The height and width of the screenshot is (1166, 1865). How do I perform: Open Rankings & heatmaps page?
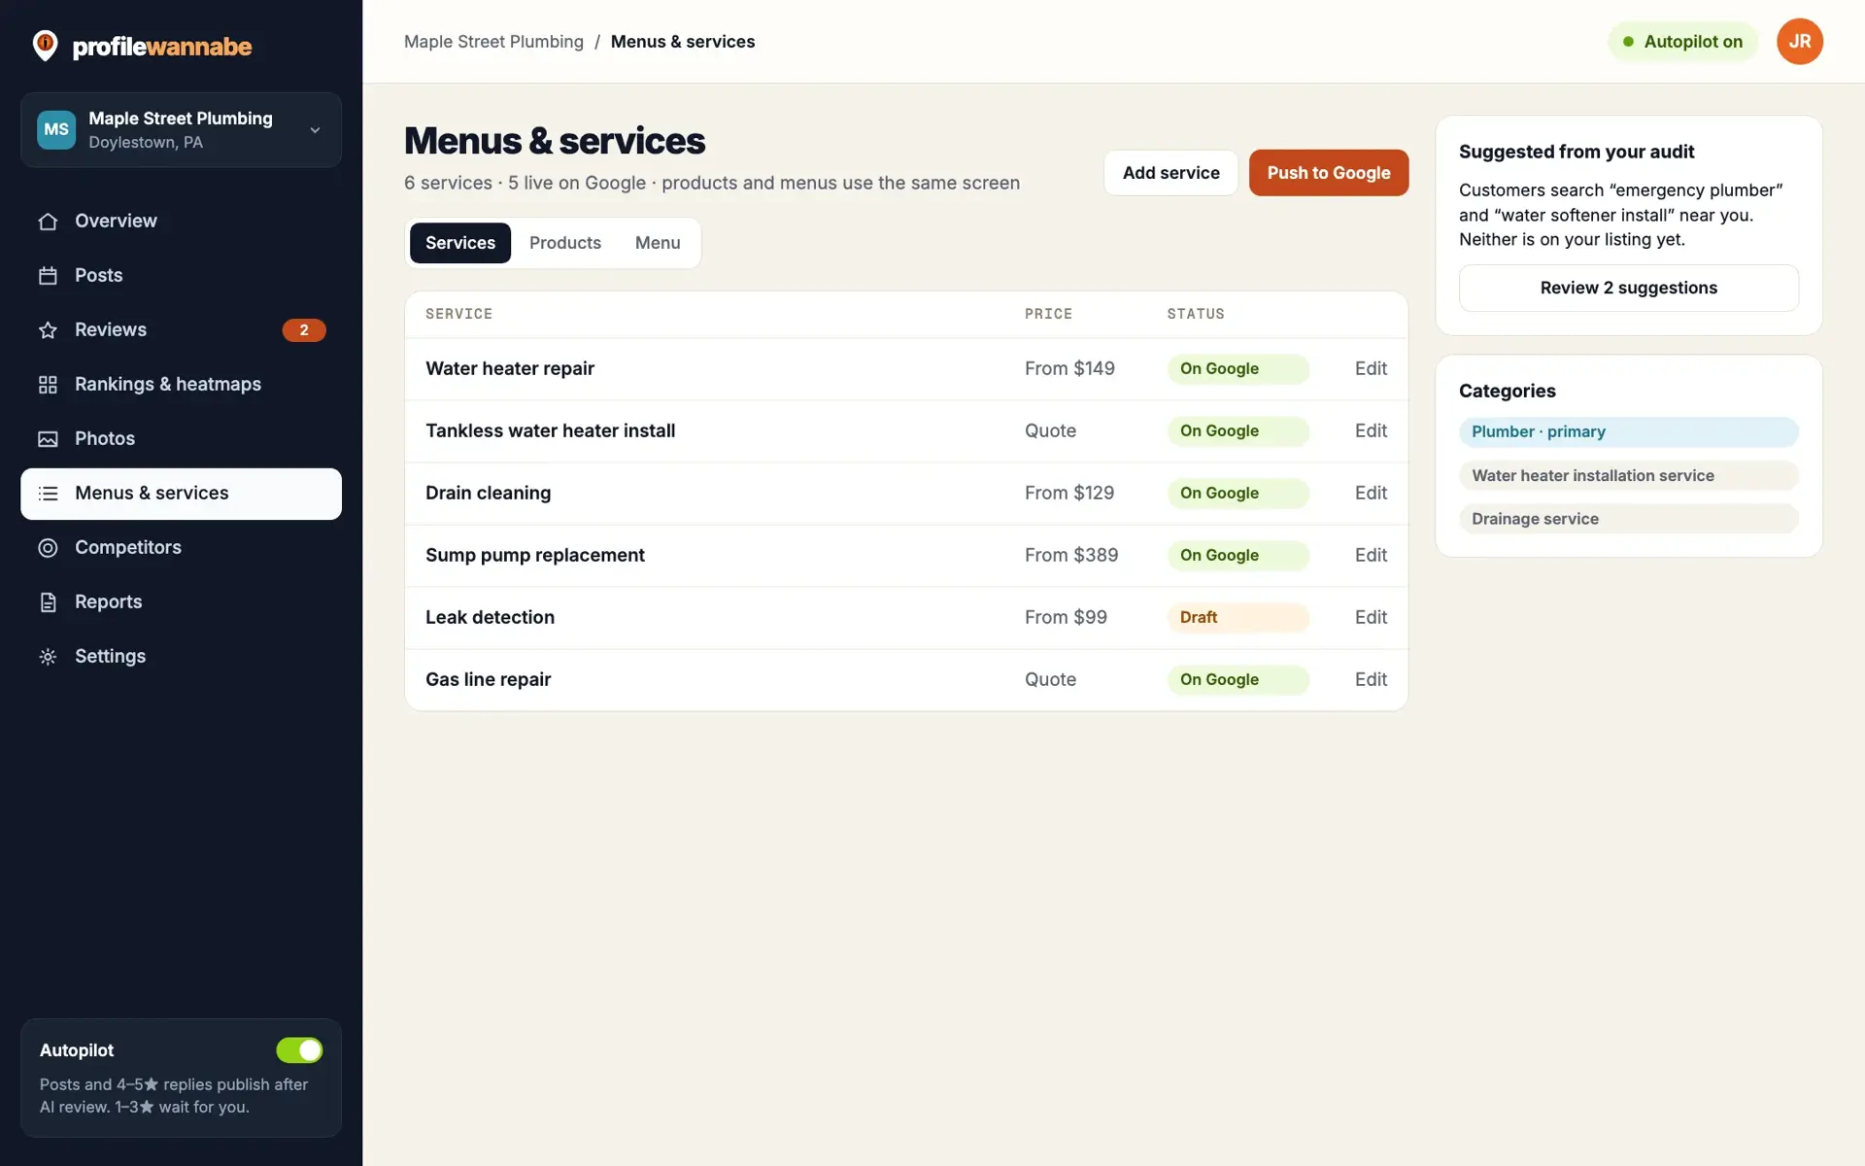[x=181, y=385]
